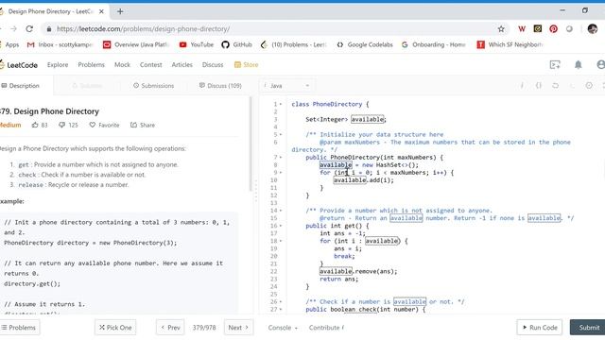Open the (10) Problems LeetCode bookmark
The image size is (605, 340).
coord(294,44)
